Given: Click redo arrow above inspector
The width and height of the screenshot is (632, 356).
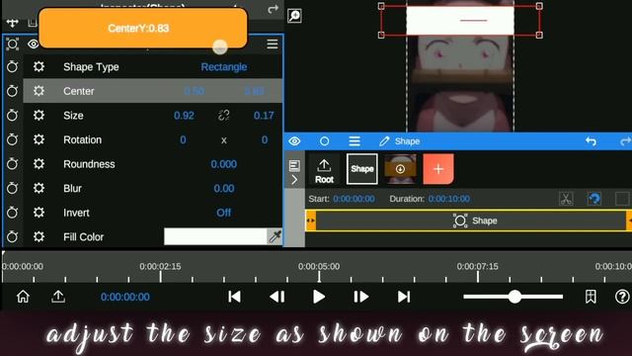Looking at the screenshot, I should (273, 9).
